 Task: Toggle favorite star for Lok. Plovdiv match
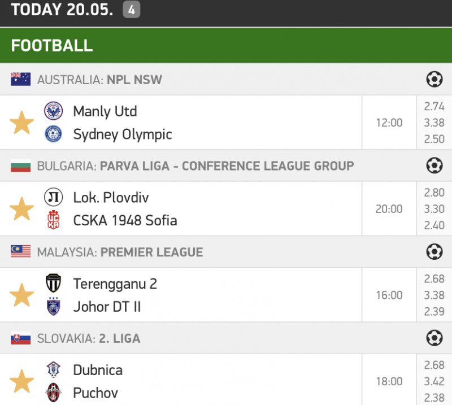[x=22, y=209]
